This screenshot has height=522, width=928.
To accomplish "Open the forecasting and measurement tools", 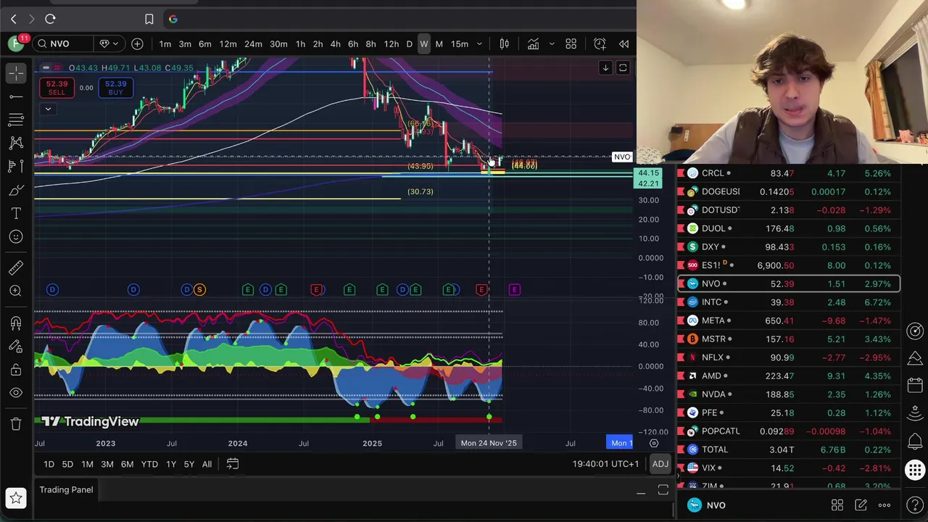I will [16, 167].
